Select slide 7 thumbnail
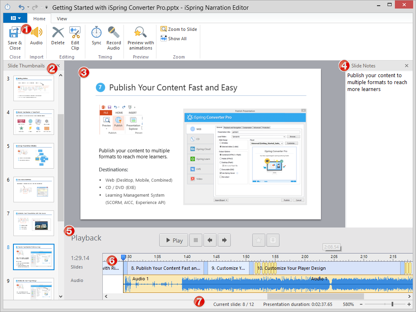The width and height of the screenshot is (416, 312). (x=34, y=223)
